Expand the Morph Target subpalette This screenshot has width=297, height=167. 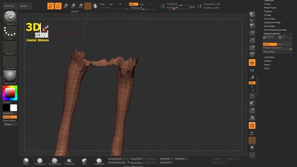coord(270,7)
